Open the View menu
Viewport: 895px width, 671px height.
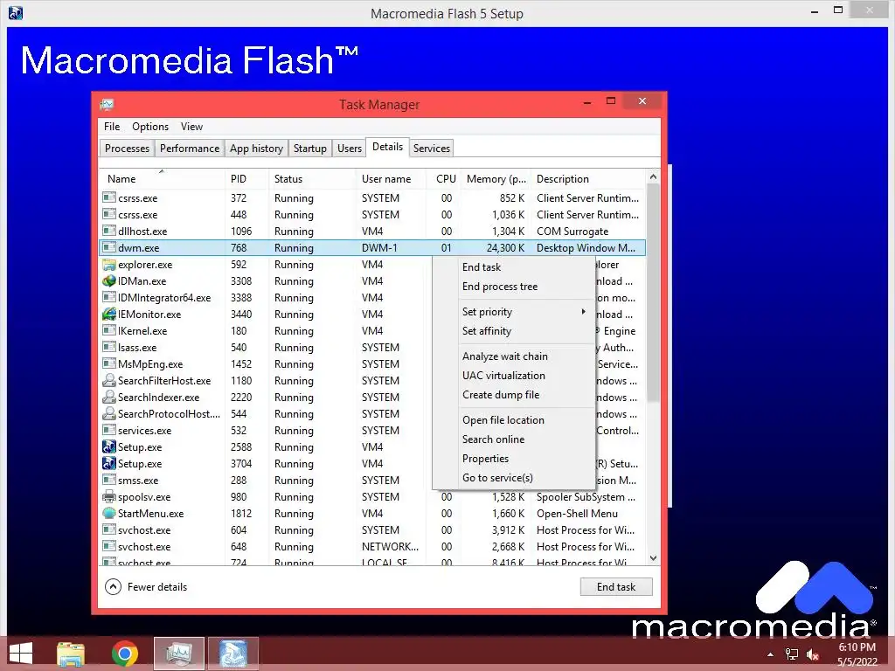pyautogui.click(x=191, y=127)
